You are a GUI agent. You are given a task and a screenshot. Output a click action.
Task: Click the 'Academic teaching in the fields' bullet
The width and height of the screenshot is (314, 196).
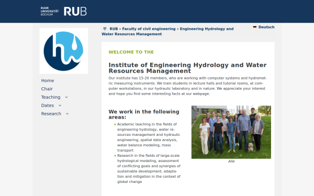pyautogui.click(x=149, y=137)
